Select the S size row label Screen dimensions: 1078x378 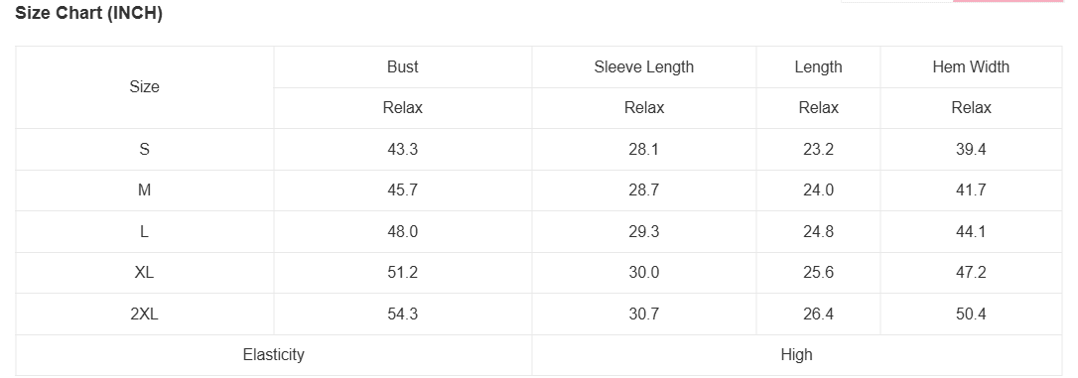coord(144,149)
